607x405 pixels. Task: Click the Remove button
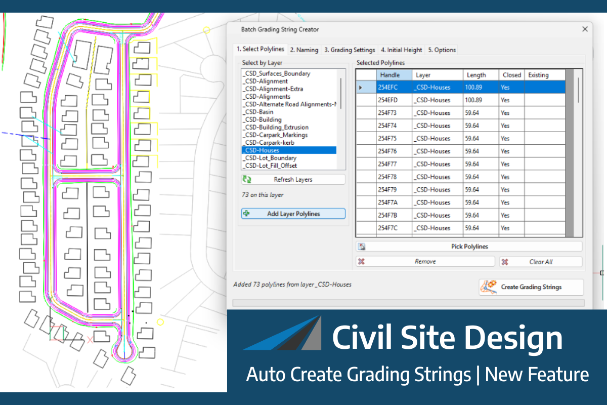[425, 262]
